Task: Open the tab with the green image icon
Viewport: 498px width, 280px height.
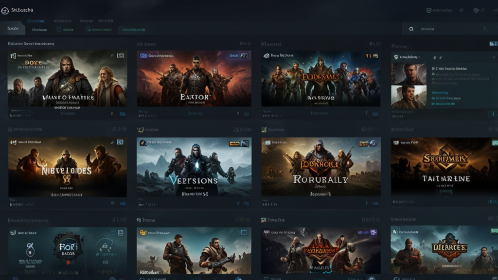Action: click(x=98, y=30)
